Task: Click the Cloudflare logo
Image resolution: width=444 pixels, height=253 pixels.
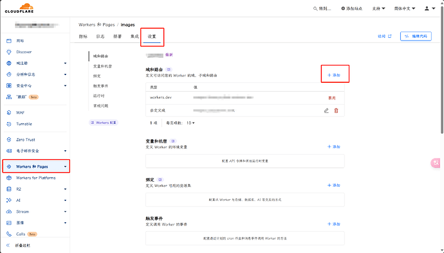Action: pos(19,8)
